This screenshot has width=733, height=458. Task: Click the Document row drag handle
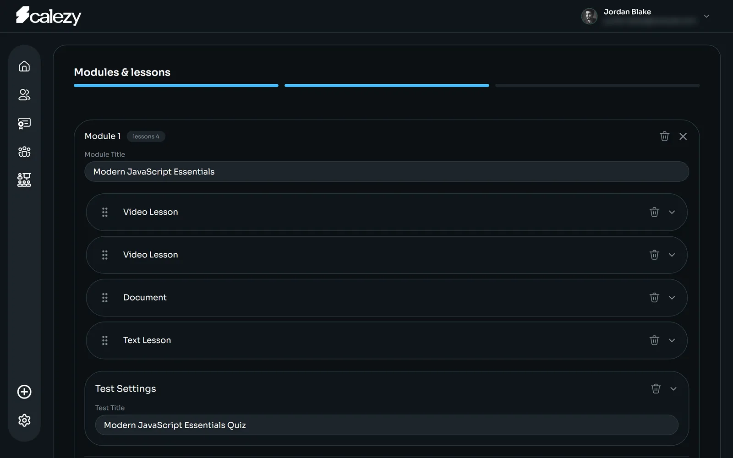[105, 298]
